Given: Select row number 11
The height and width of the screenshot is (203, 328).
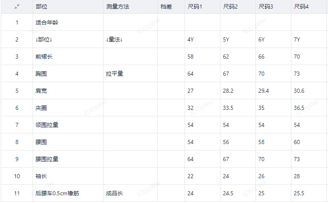Looking at the screenshot, I should click(17, 193).
